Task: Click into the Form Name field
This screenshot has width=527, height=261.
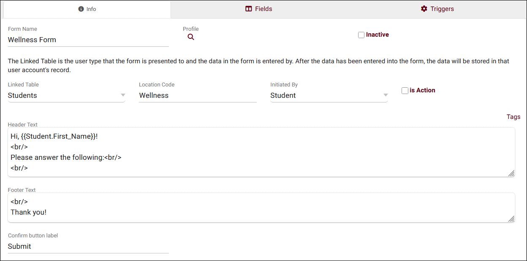Action: [x=88, y=40]
